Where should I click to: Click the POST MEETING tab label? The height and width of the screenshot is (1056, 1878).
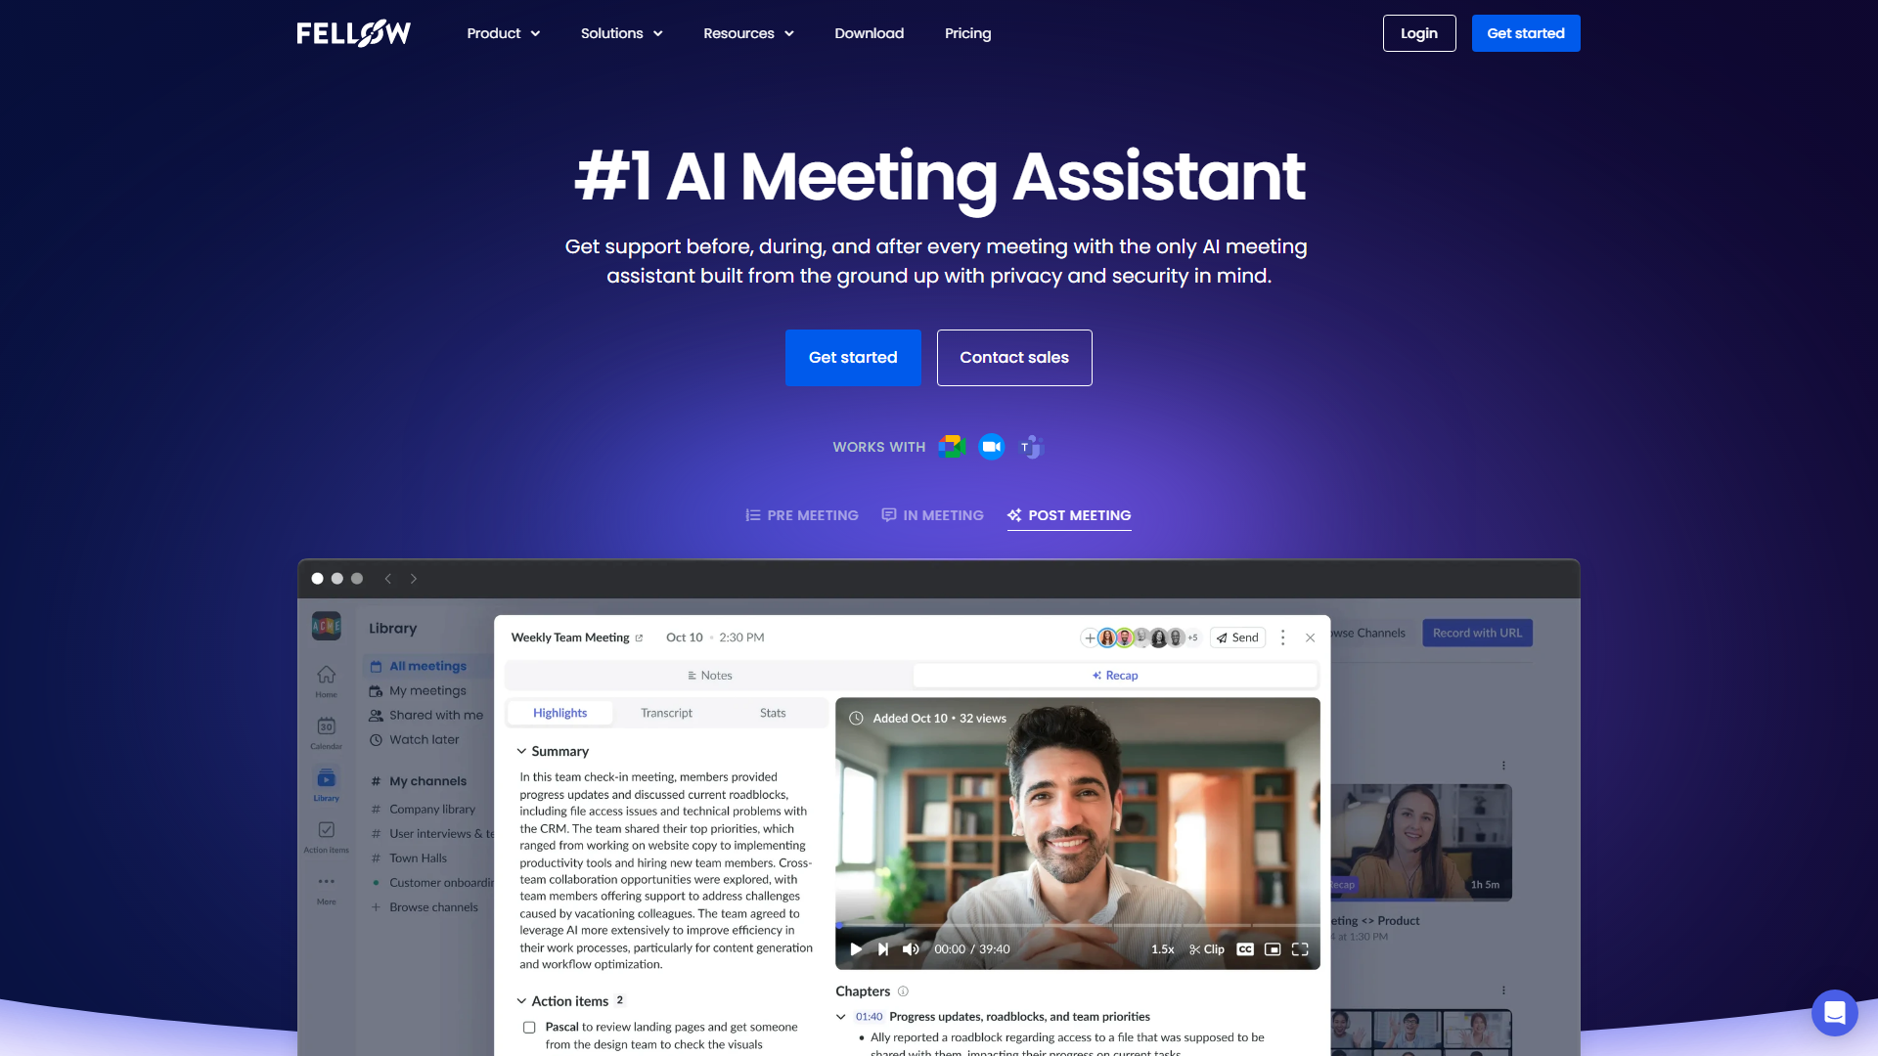pyautogui.click(x=1080, y=514)
